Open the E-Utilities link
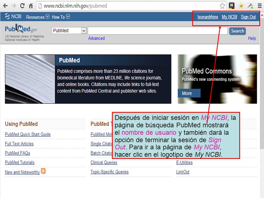 [x=184, y=163]
